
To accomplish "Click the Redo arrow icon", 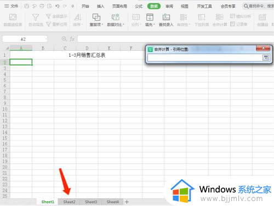I will 65,6.
